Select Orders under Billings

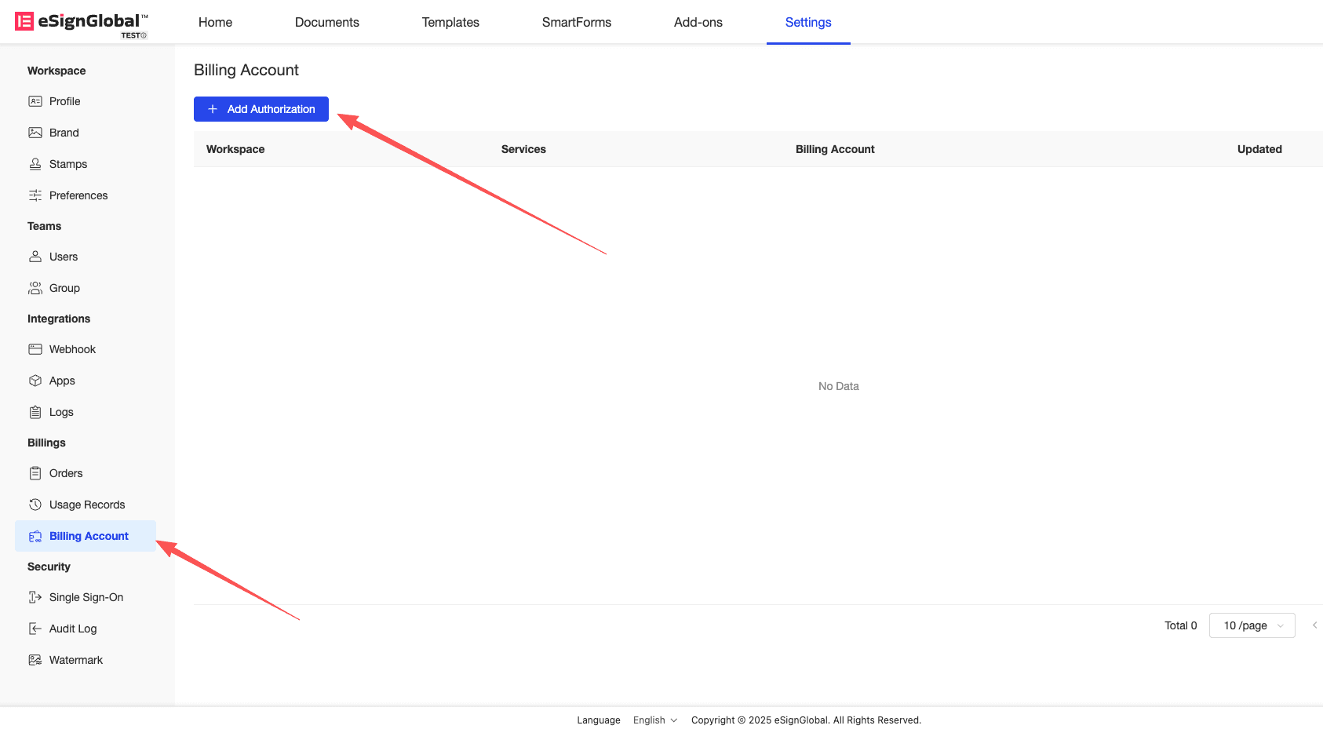point(66,473)
